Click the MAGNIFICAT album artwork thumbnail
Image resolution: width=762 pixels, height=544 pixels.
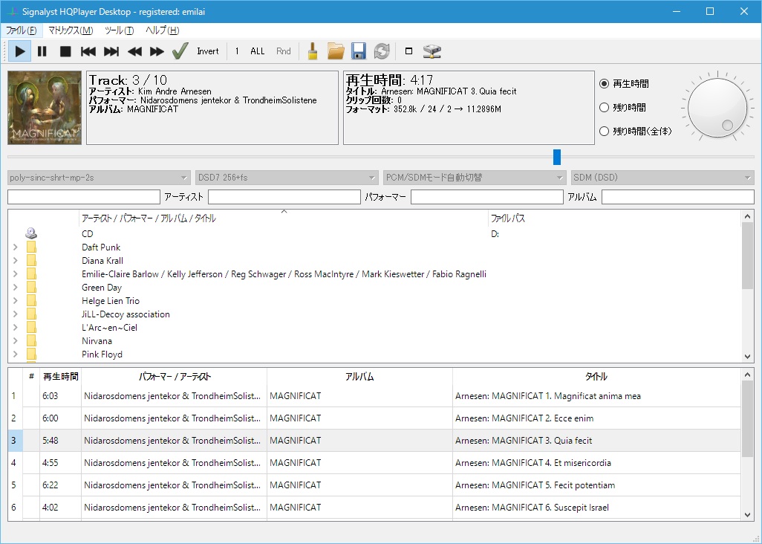[44, 107]
